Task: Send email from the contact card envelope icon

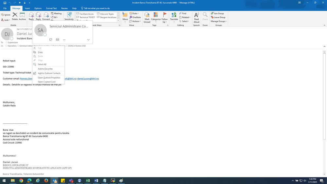Action: (58, 40)
